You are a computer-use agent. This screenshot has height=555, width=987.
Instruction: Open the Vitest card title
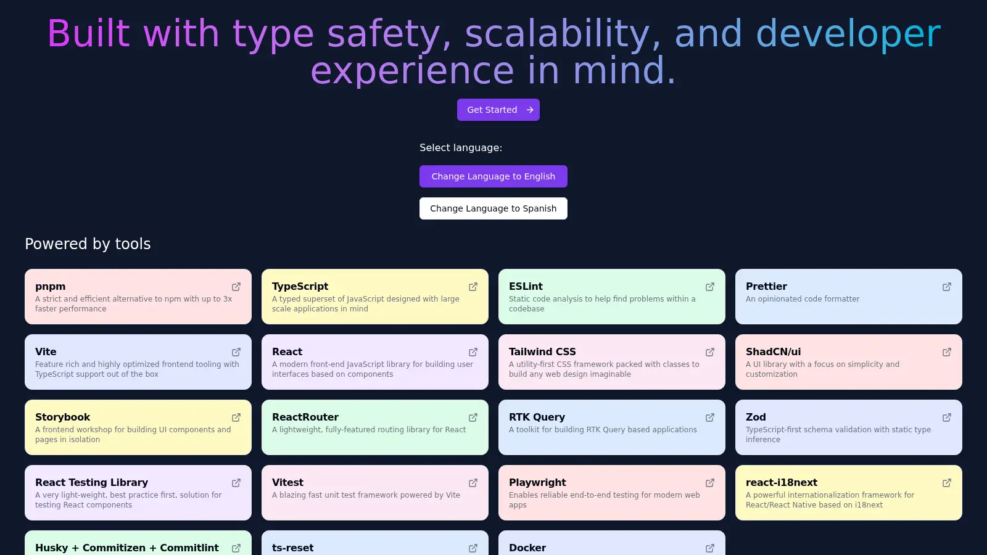[288, 482]
